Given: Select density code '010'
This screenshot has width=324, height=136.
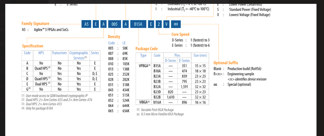Looking at the screenshot, I should tap(111, 64).
